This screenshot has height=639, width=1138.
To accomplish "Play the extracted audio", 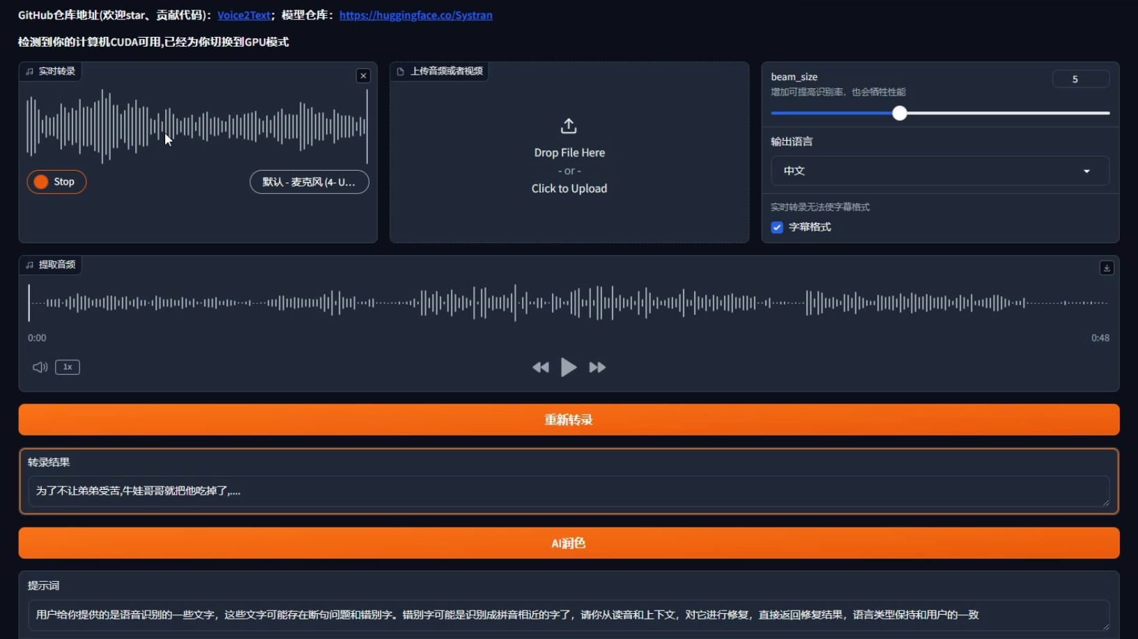I will (569, 367).
